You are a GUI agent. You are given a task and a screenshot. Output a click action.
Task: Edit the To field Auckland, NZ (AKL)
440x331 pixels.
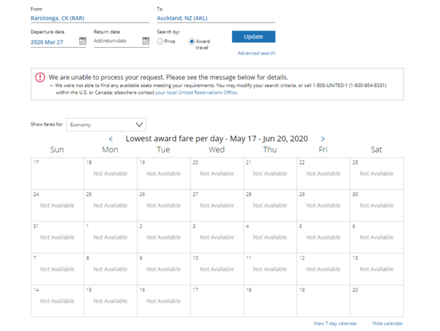tap(216, 18)
